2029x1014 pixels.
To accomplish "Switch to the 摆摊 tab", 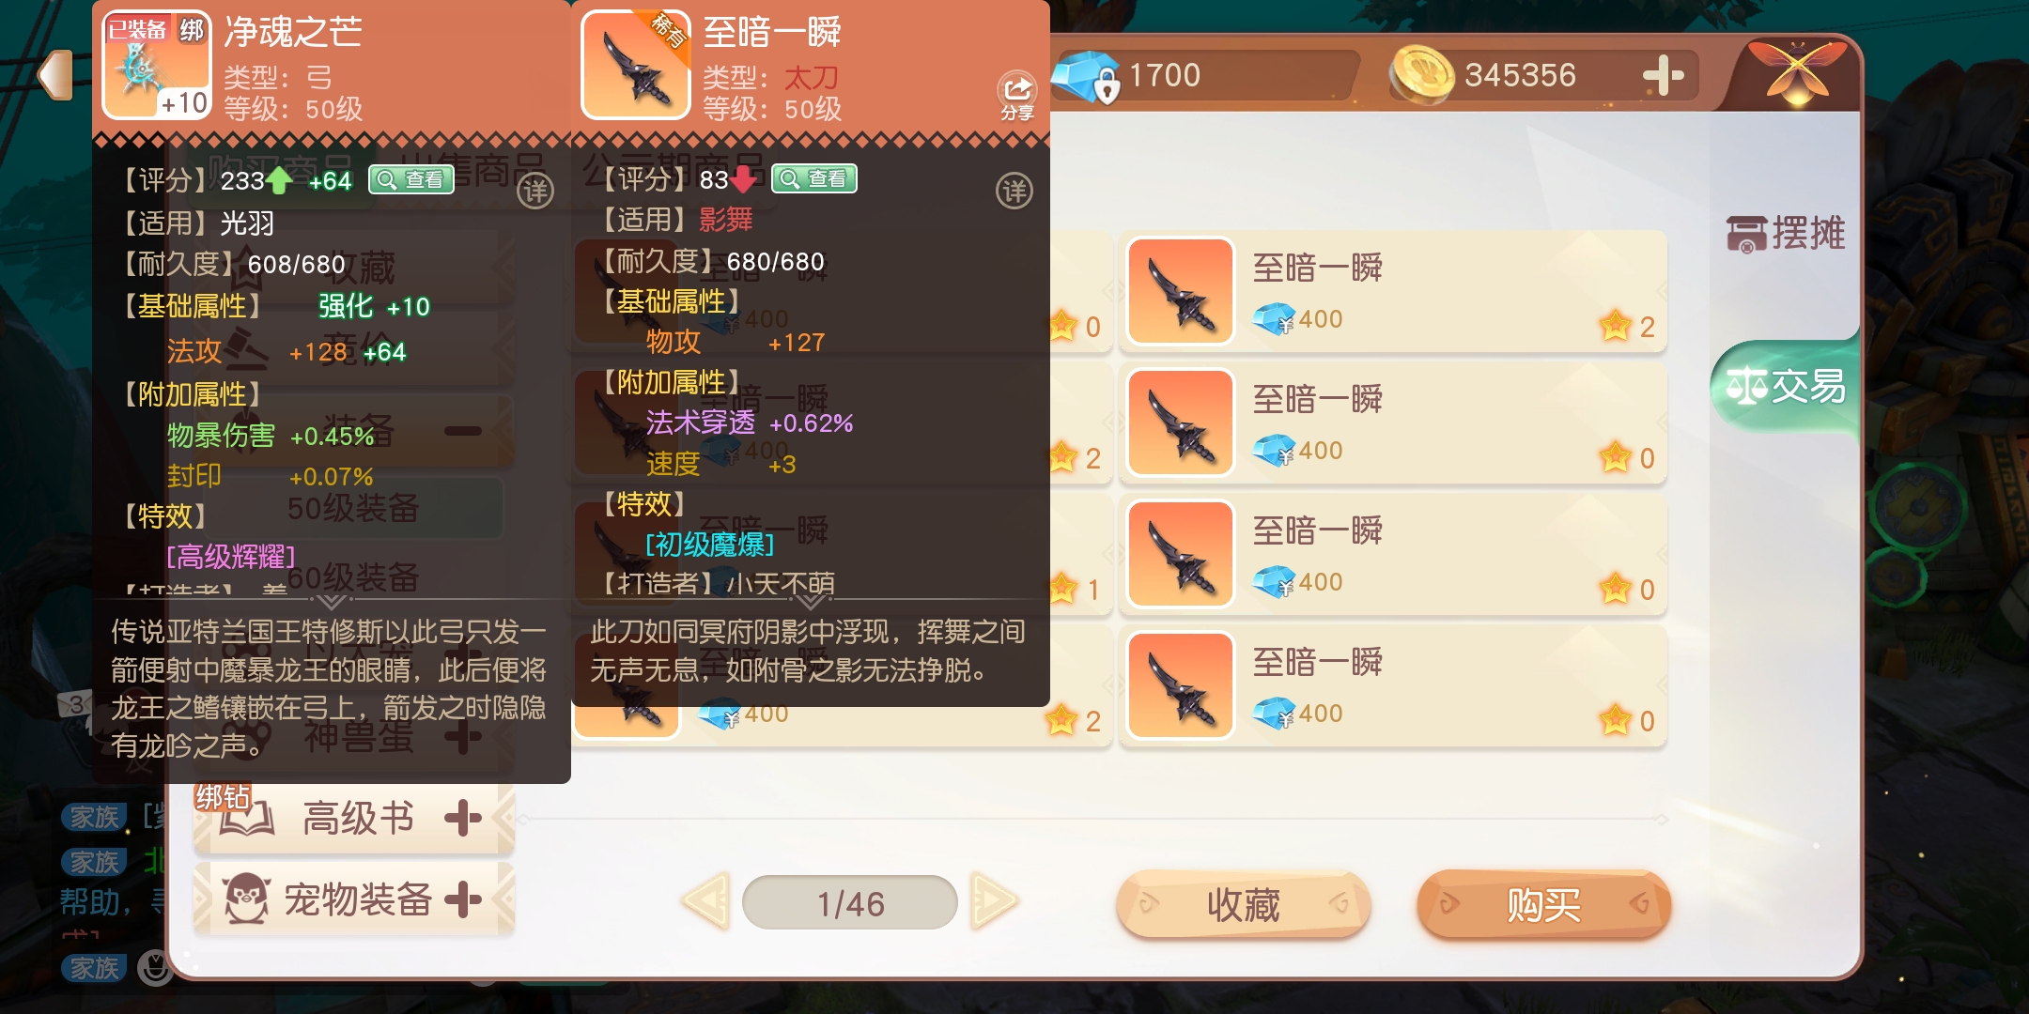I will pyautogui.click(x=1786, y=233).
